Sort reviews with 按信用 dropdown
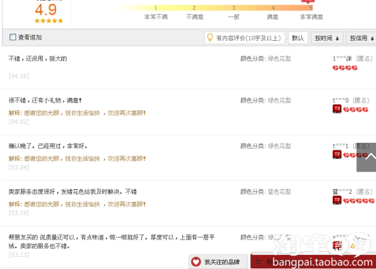The width and height of the screenshot is (376, 269). 361,38
